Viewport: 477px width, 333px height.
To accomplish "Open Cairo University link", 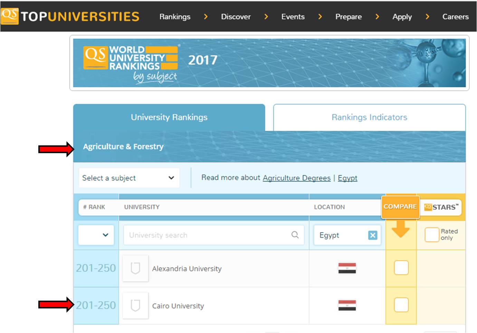I will pyautogui.click(x=178, y=306).
